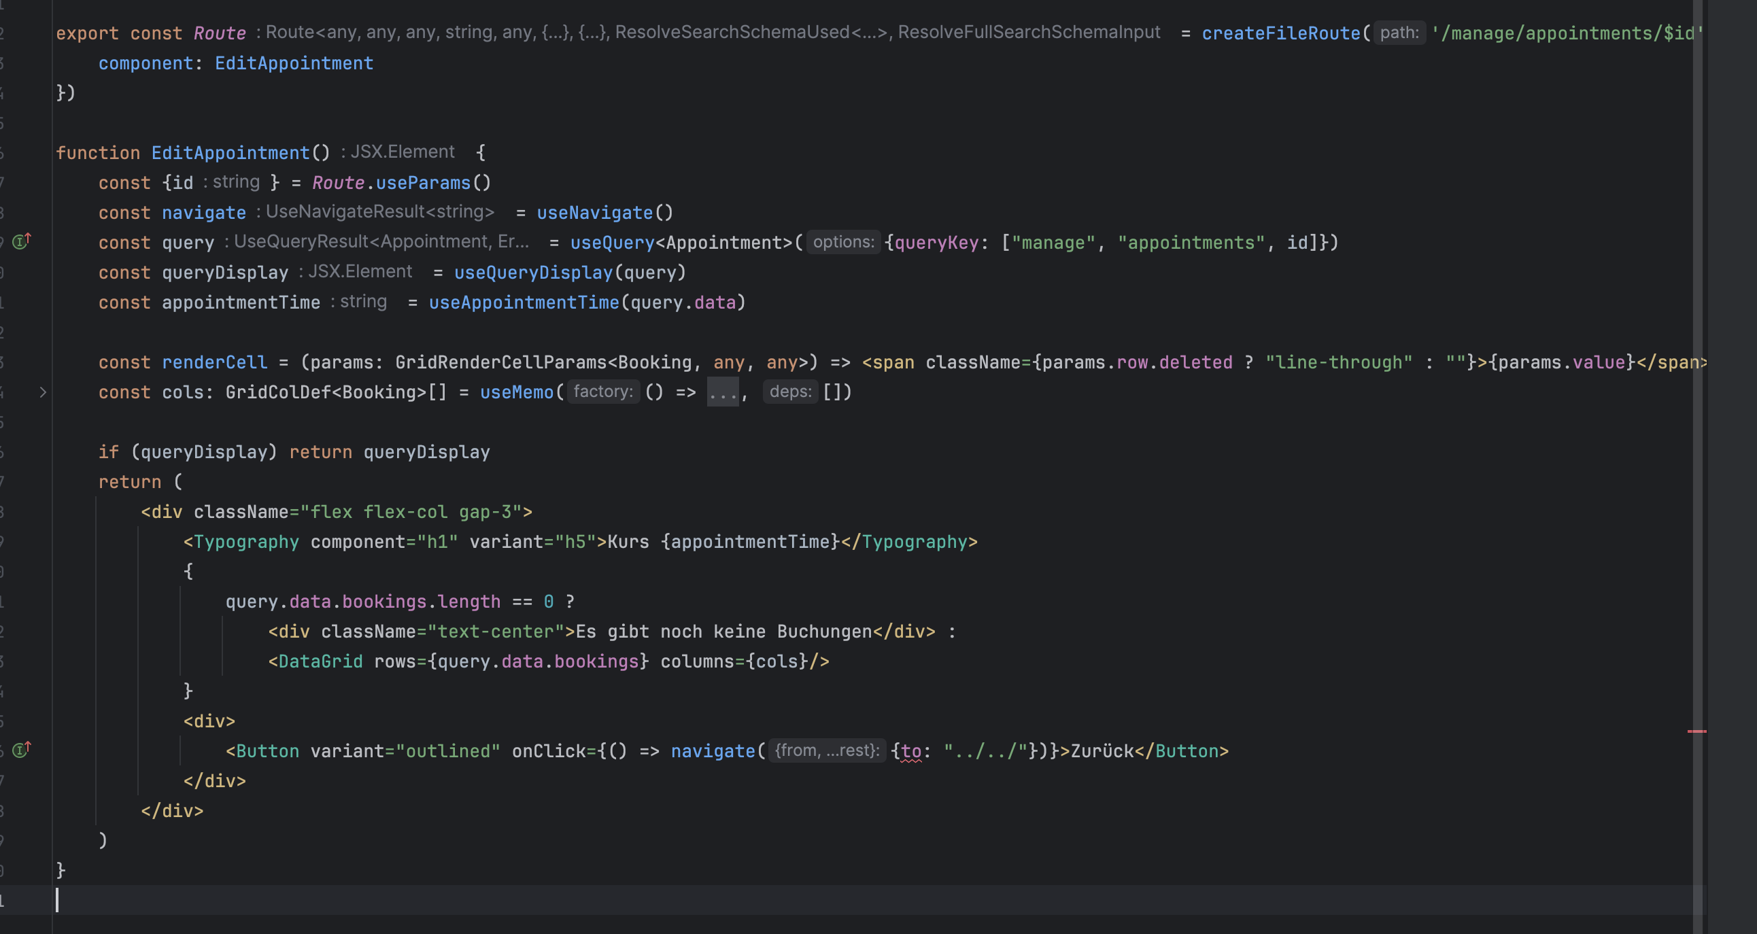Click the opening Typography tag
The image size is (1757, 934).
(241, 542)
